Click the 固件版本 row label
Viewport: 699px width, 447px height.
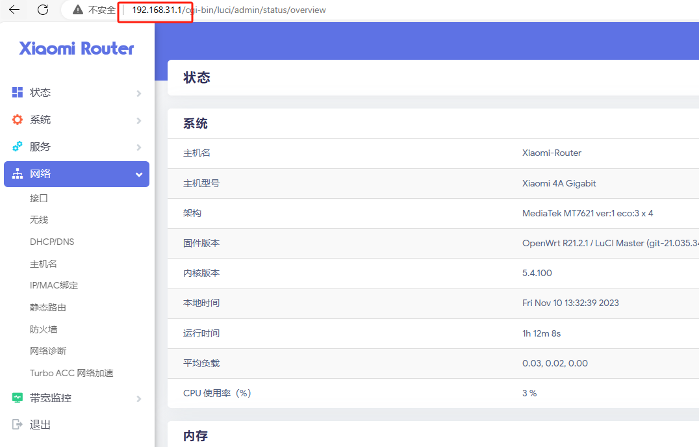tap(201, 243)
